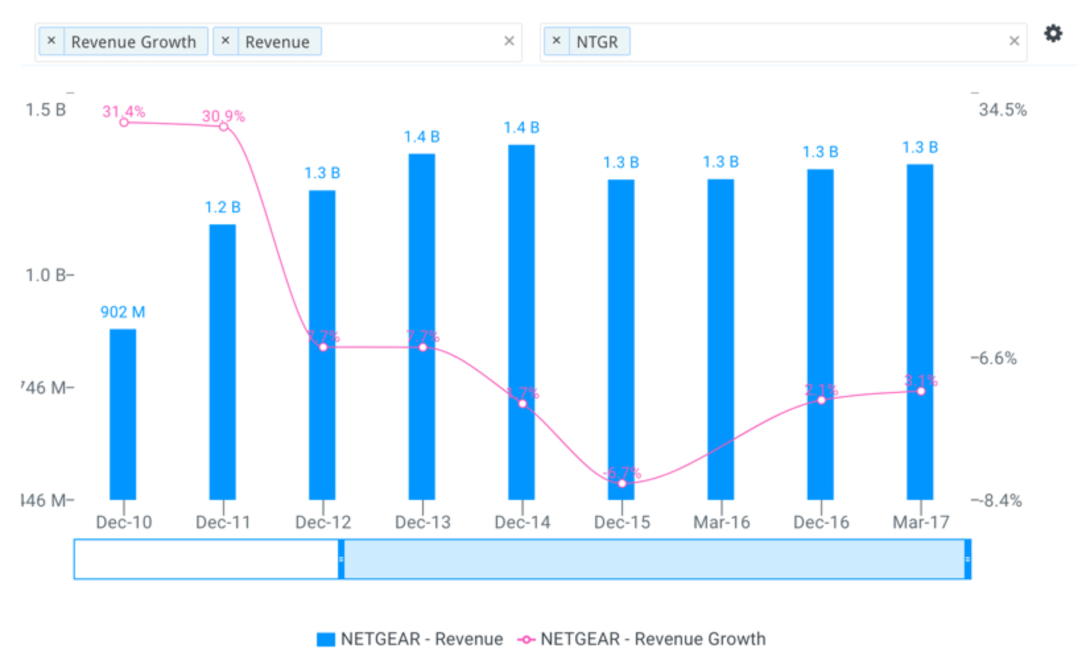Select the Mar-17 revenue bar
This screenshot has width=1090, height=669.
click(920, 332)
